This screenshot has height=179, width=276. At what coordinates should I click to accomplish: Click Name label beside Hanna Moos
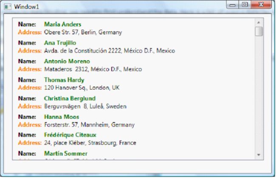pos(27,117)
